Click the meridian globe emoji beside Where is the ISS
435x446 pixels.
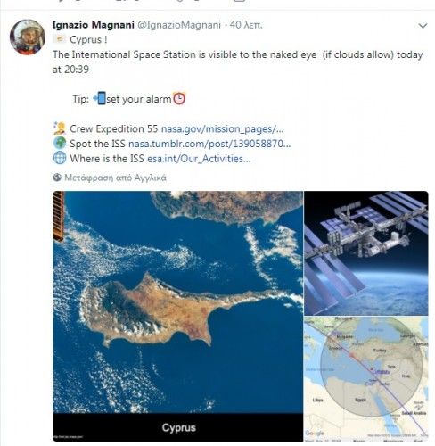click(x=60, y=158)
